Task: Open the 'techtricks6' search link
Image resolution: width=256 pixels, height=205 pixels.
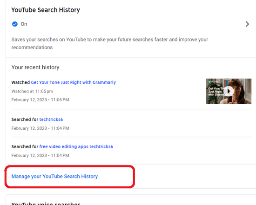Action: 51,119
